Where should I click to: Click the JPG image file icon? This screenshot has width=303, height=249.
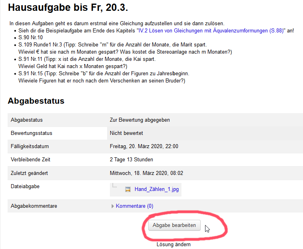pyautogui.click(x=128, y=189)
